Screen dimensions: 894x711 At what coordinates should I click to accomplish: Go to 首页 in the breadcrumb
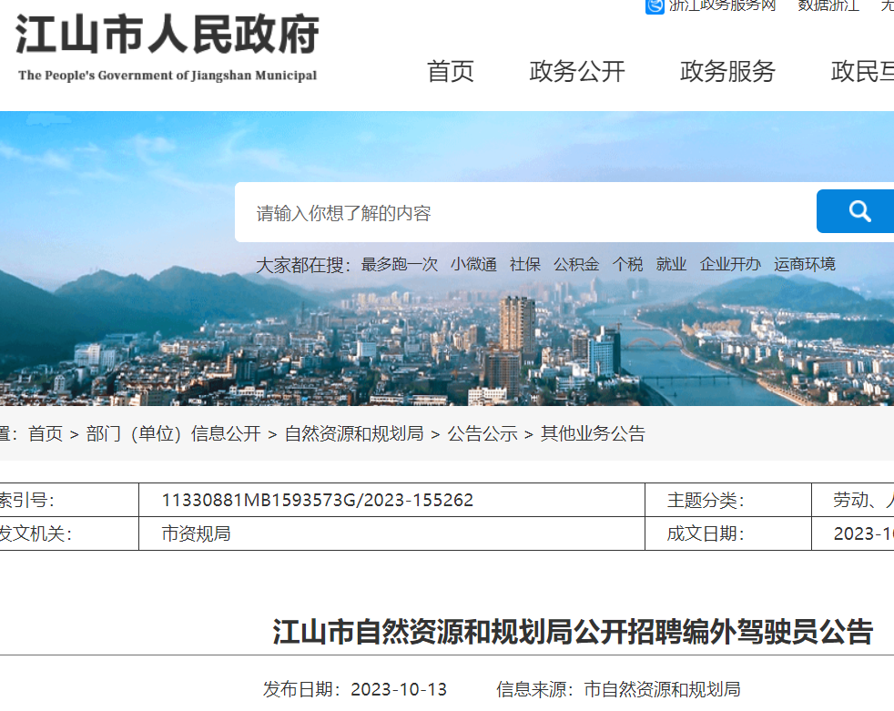[x=46, y=434]
